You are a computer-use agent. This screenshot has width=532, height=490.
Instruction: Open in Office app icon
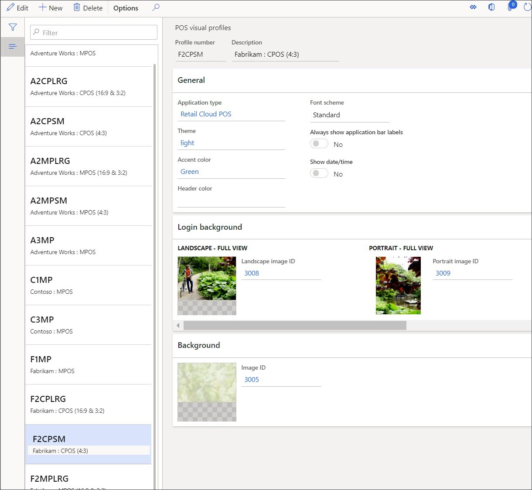pyautogui.click(x=491, y=7)
